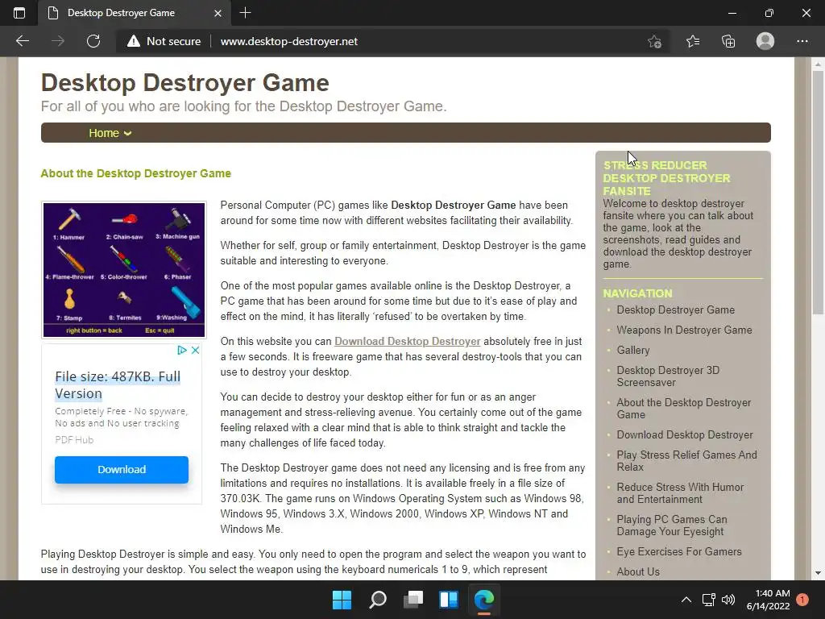The width and height of the screenshot is (825, 619).
Task: Show hidden system tray icons
Action: pyautogui.click(x=686, y=600)
